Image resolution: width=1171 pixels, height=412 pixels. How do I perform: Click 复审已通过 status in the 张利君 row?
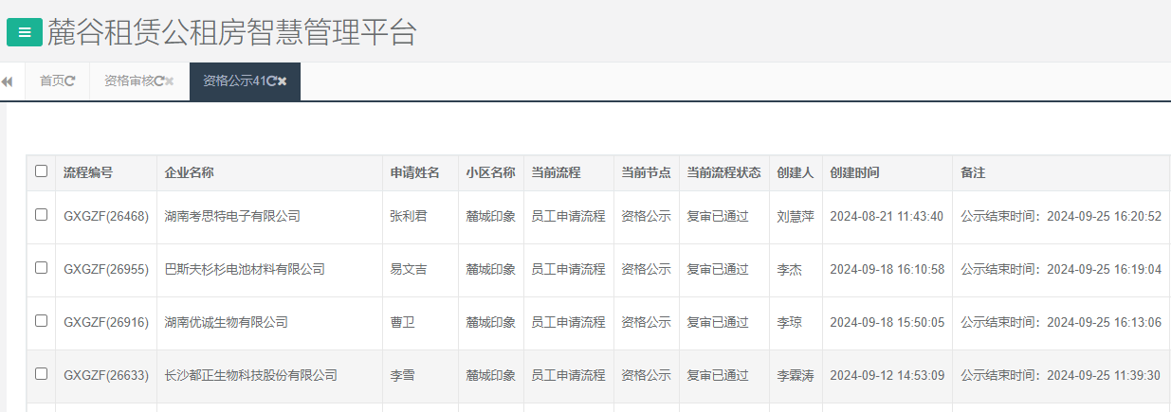pos(718,217)
